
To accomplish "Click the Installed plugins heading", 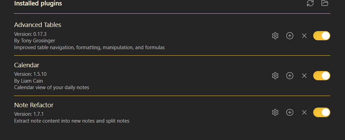I will (38, 3).
